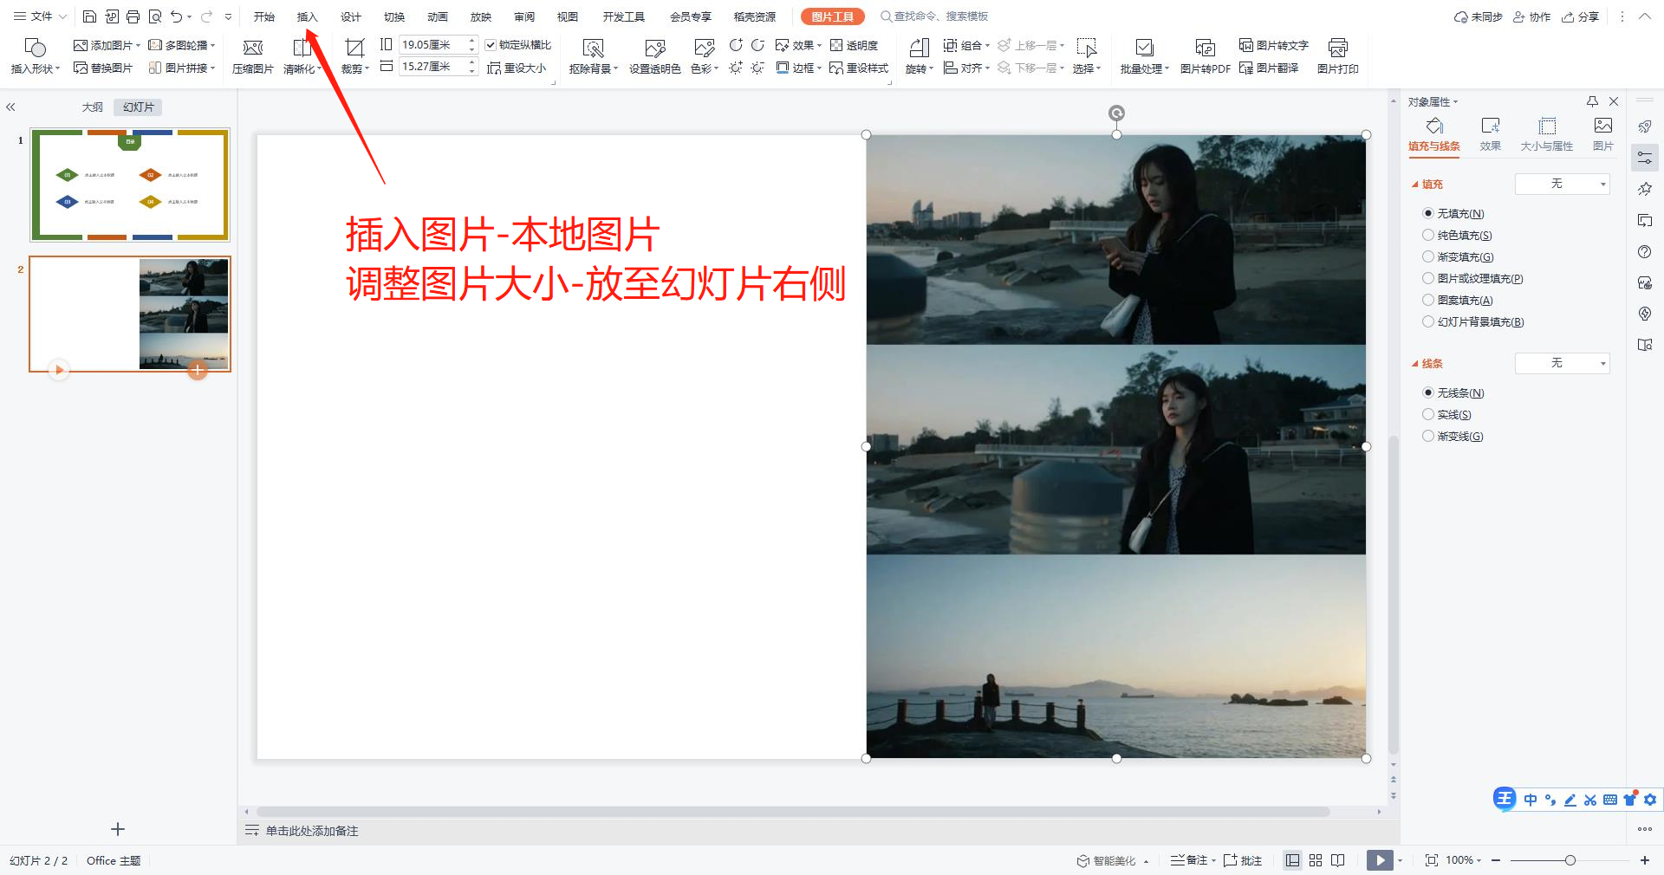Select slide 1 thumbnail
Screen dimensions: 1664x875
130,185
